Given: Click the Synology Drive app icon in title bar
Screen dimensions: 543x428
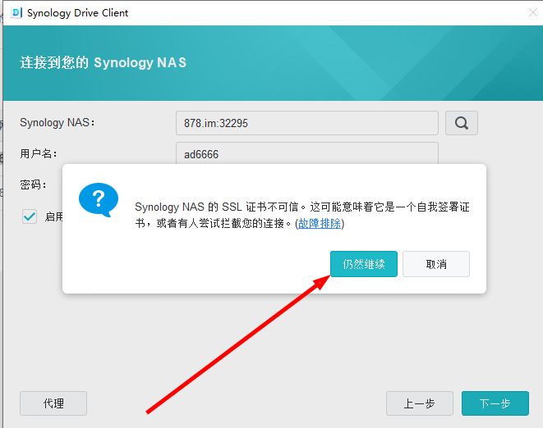Looking at the screenshot, I should (15, 12).
